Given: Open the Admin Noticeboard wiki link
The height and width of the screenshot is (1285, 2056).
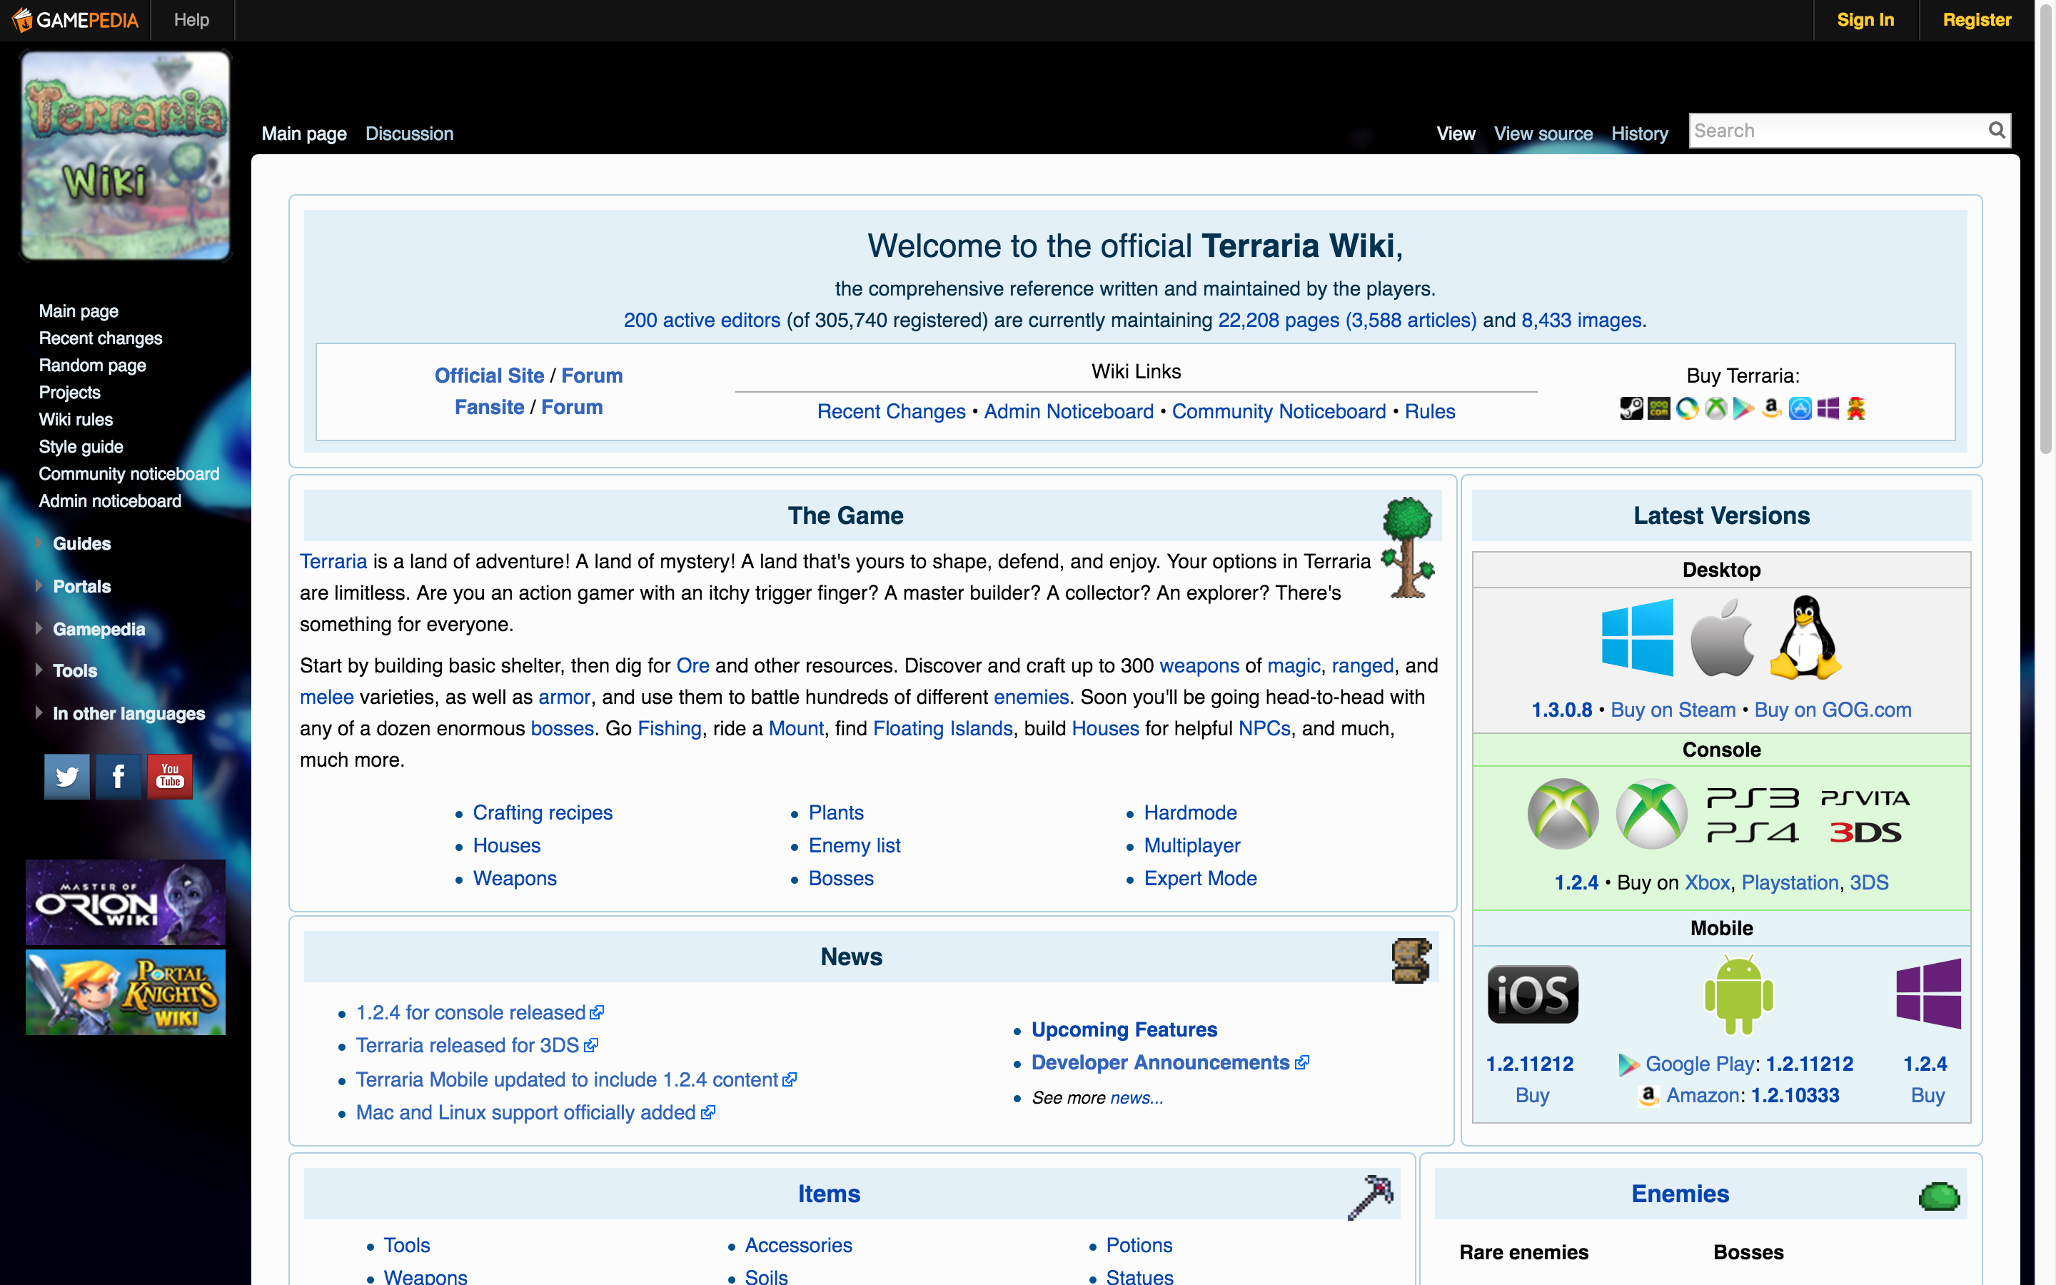Looking at the screenshot, I should (1069, 411).
